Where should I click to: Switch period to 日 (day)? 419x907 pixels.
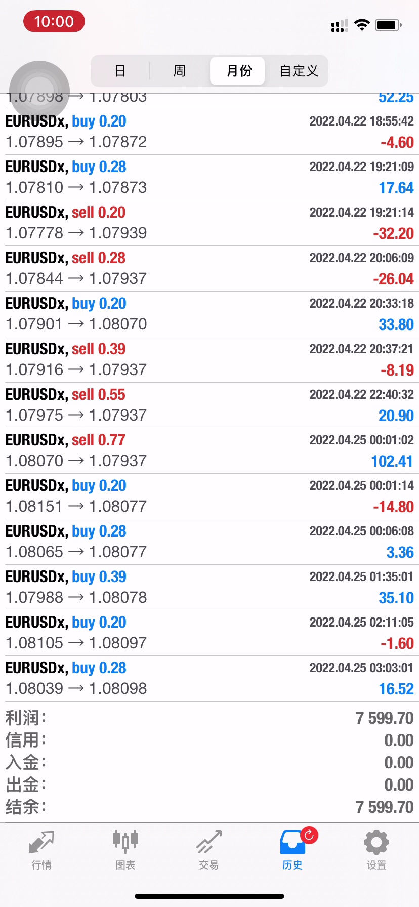tap(120, 71)
